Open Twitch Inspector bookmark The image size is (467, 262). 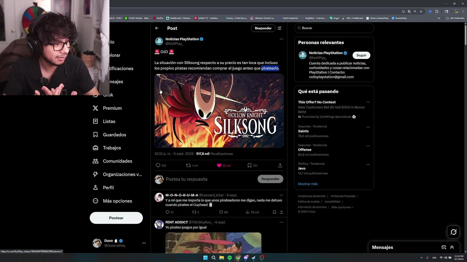coord(288,18)
